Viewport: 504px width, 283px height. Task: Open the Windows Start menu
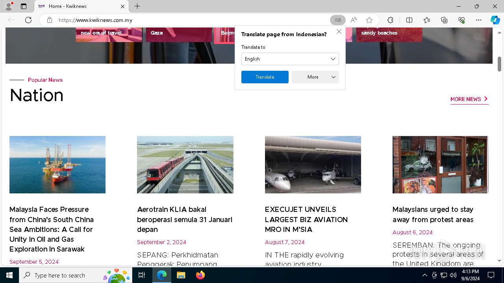coord(9,275)
